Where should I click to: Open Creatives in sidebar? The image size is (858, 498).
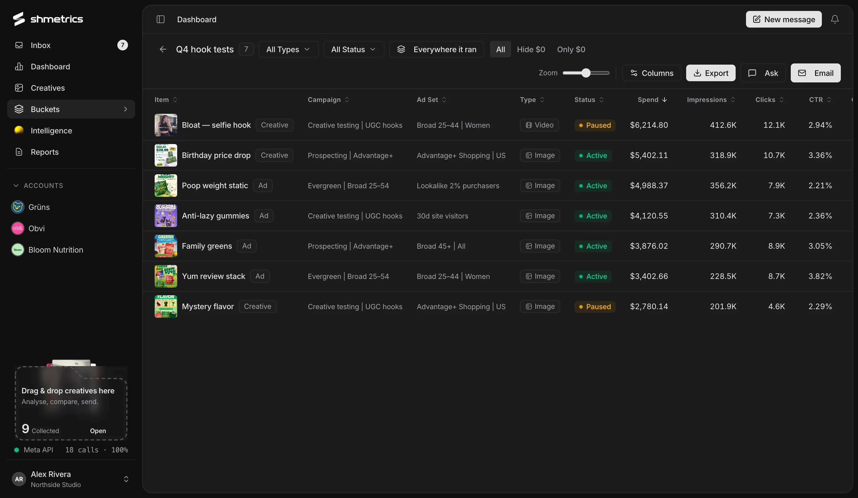(71, 88)
